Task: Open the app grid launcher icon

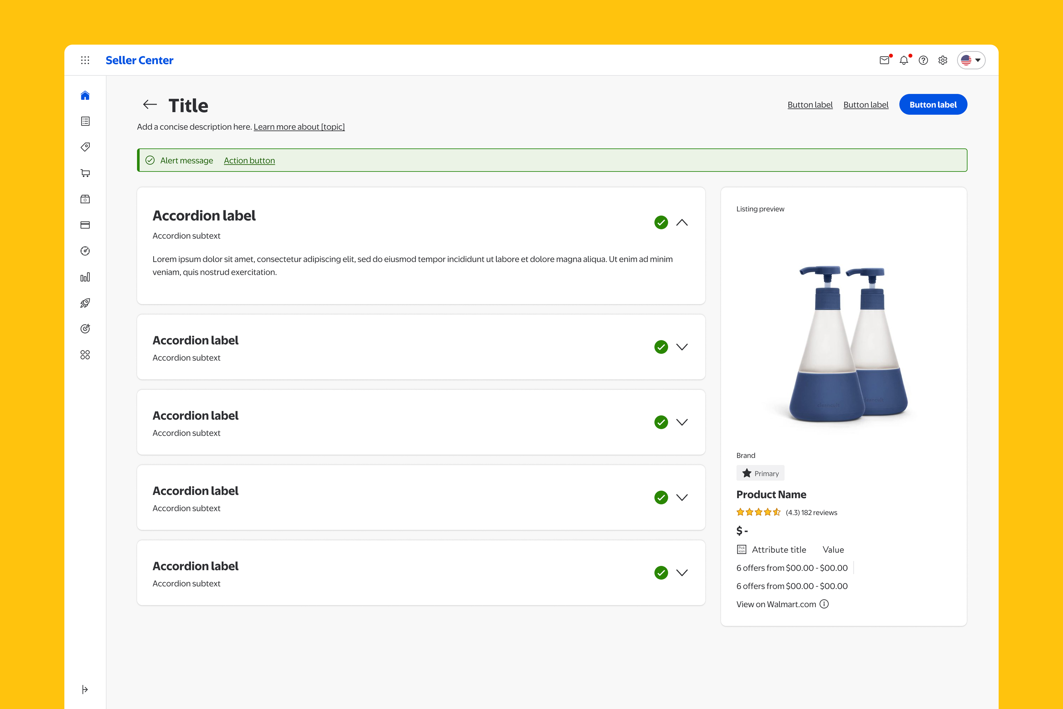Action: click(85, 60)
